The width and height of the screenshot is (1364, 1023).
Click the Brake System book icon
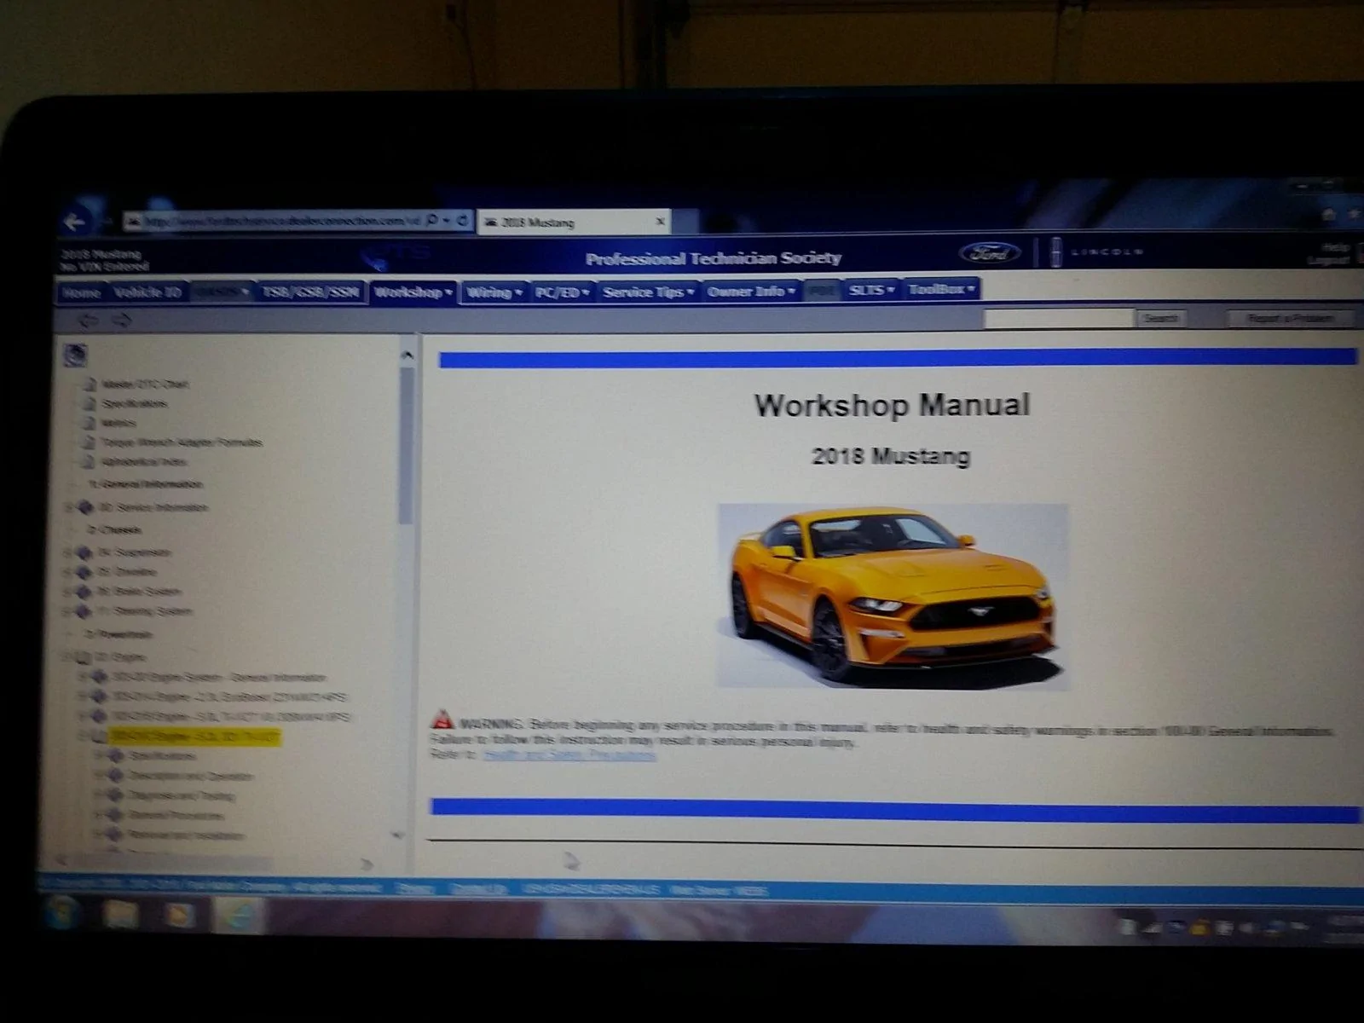point(83,592)
